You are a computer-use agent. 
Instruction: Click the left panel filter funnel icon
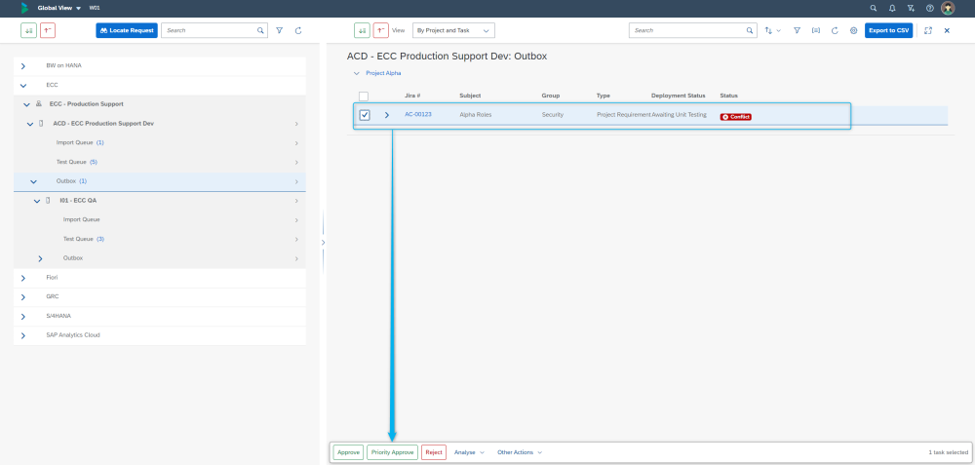pos(279,30)
